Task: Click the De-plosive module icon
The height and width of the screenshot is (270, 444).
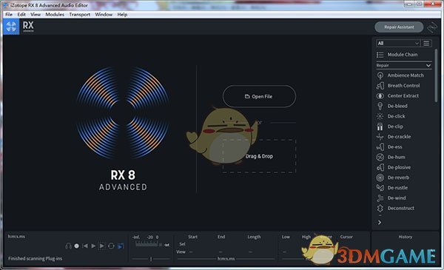Action: (x=380, y=167)
